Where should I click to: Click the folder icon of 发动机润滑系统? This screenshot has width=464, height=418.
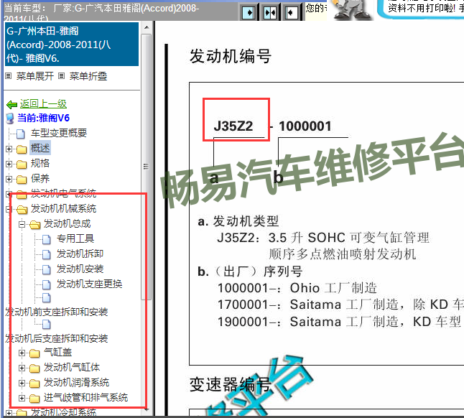pyautogui.click(x=34, y=384)
